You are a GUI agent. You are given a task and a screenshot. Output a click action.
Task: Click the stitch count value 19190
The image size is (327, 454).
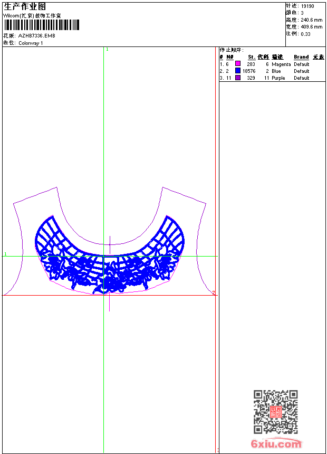click(307, 6)
